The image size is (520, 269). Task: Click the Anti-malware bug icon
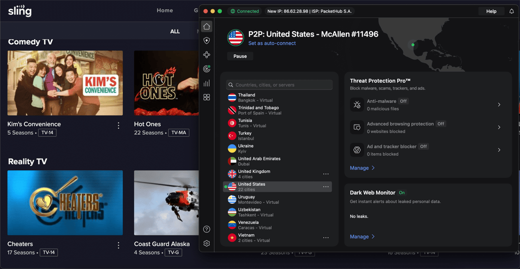(x=357, y=105)
